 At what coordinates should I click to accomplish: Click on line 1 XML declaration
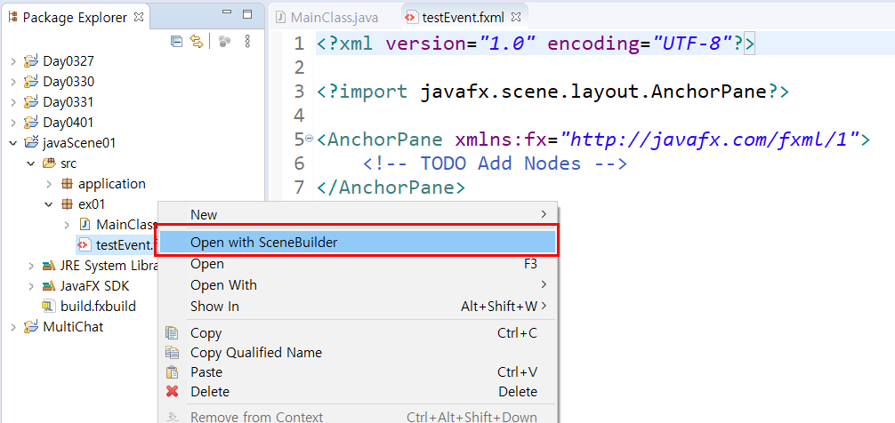(x=536, y=44)
